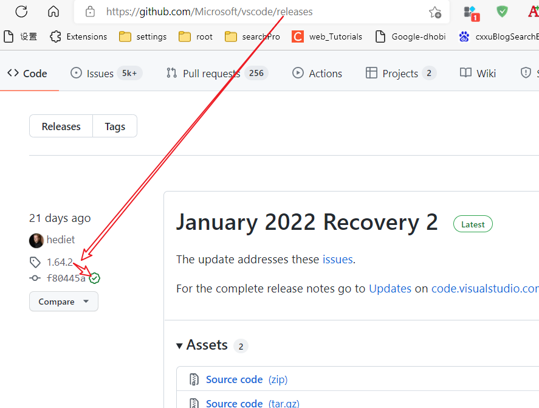Screen dimensions: 539x408
Task: Open the extension icon with red 1 badge
Action: click(472, 13)
